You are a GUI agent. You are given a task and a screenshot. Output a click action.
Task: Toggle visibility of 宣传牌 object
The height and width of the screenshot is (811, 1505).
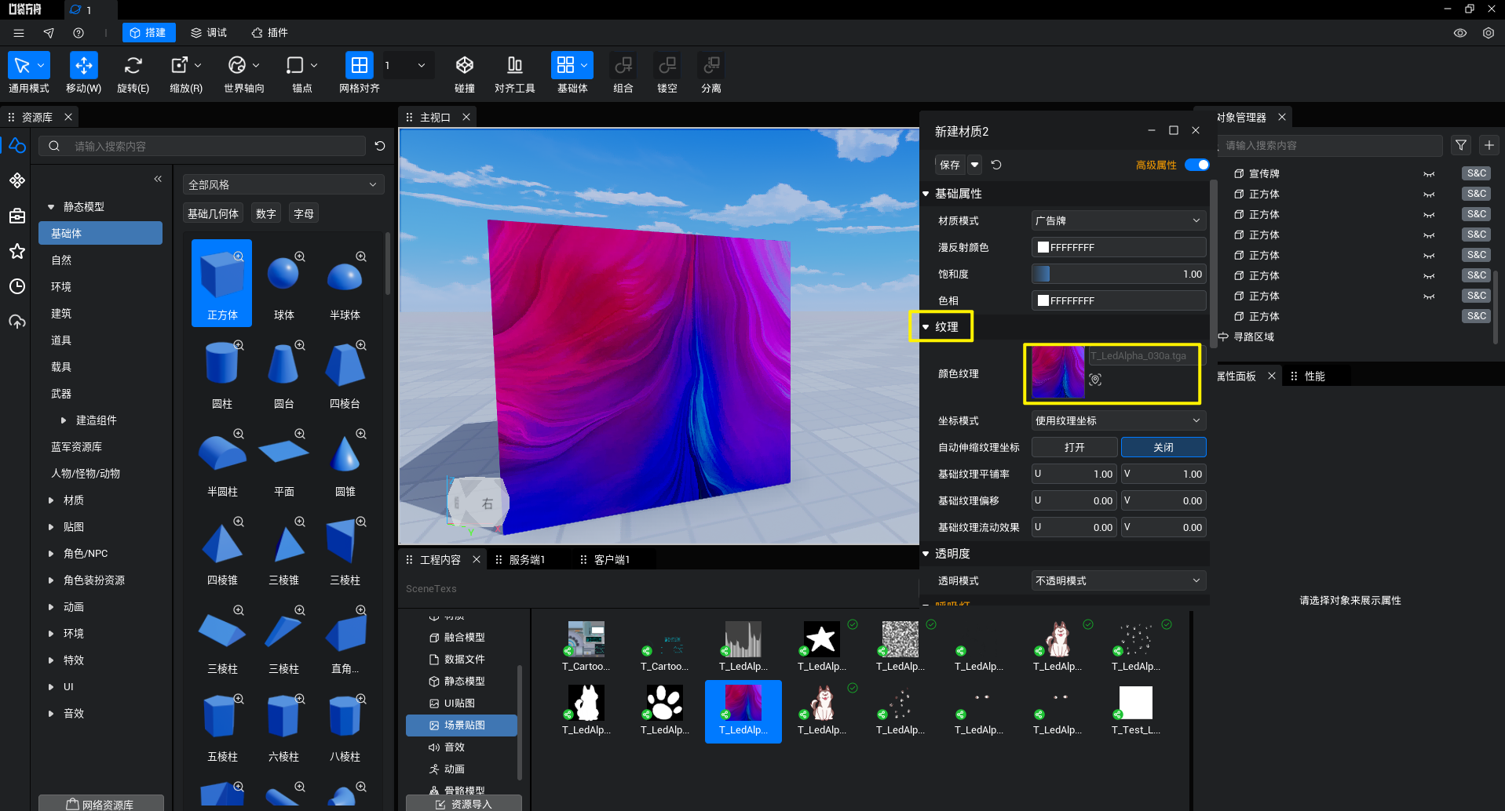click(x=1429, y=174)
